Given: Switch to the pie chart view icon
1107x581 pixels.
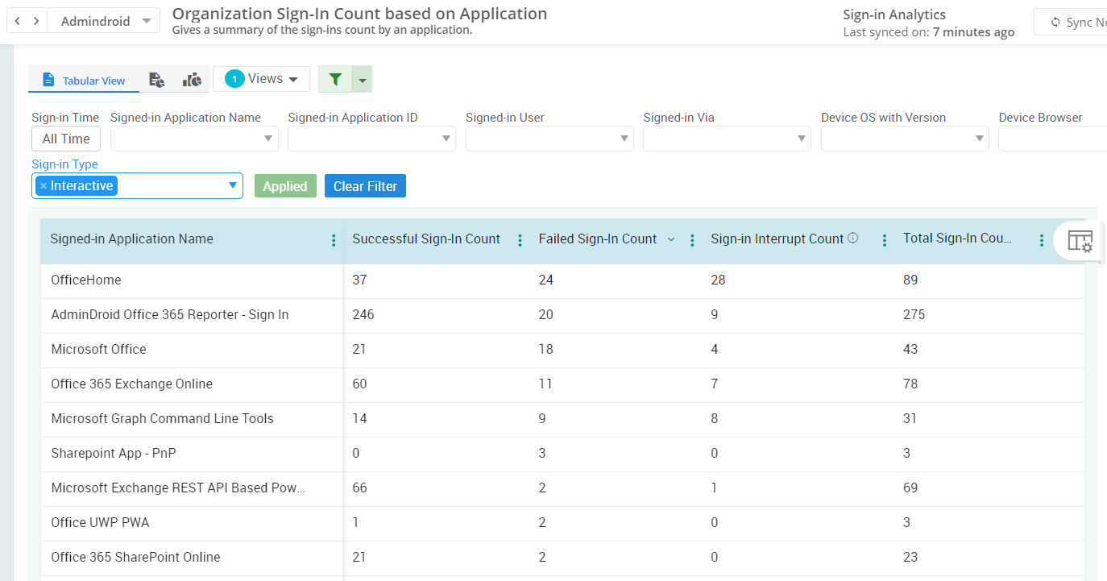Looking at the screenshot, I should 192,80.
